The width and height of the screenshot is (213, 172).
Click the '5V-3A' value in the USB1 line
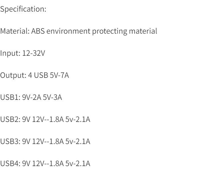(53, 97)
